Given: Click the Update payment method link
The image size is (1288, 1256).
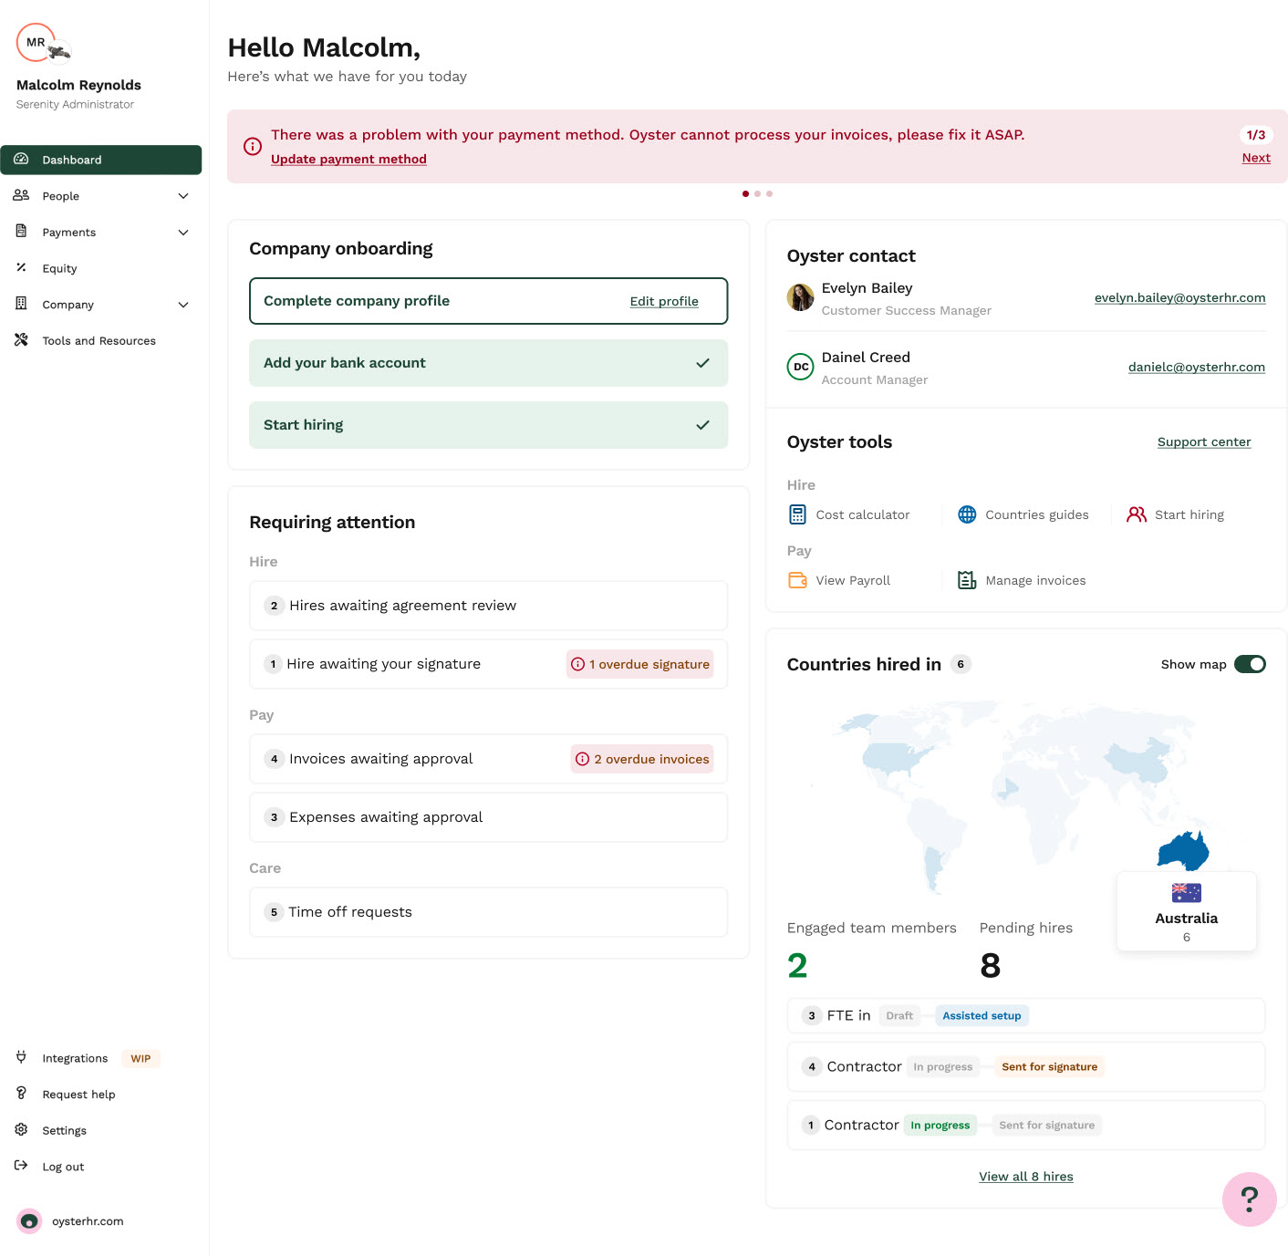Looking at the screenshot, I should 348,159.
